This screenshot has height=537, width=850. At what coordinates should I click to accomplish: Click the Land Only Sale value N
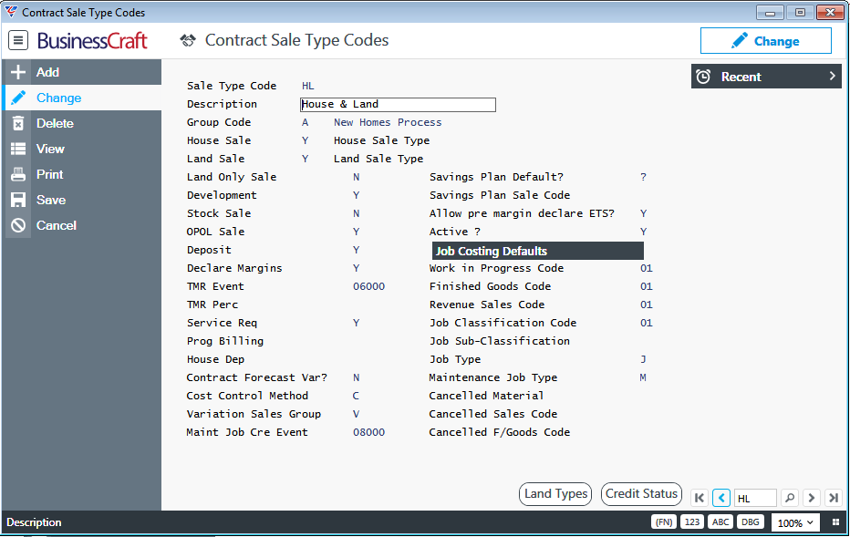(x=356, y=177)
